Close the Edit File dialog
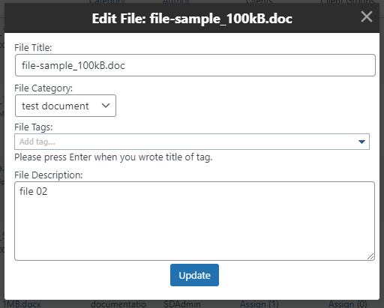 [x=367, y=16]
